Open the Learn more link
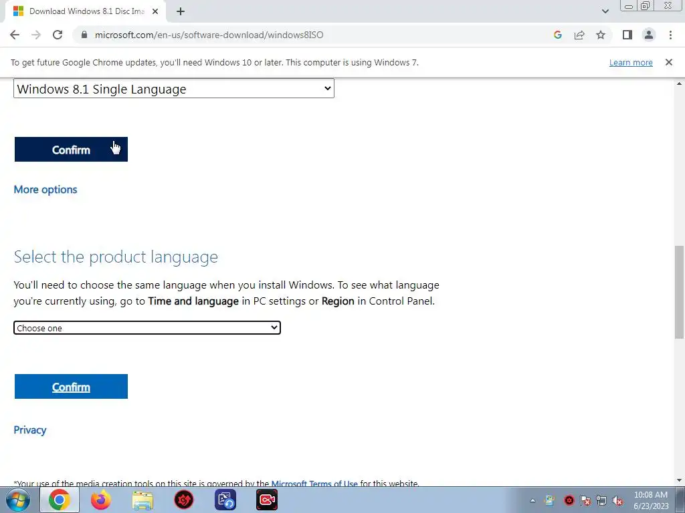 [631, 62]
